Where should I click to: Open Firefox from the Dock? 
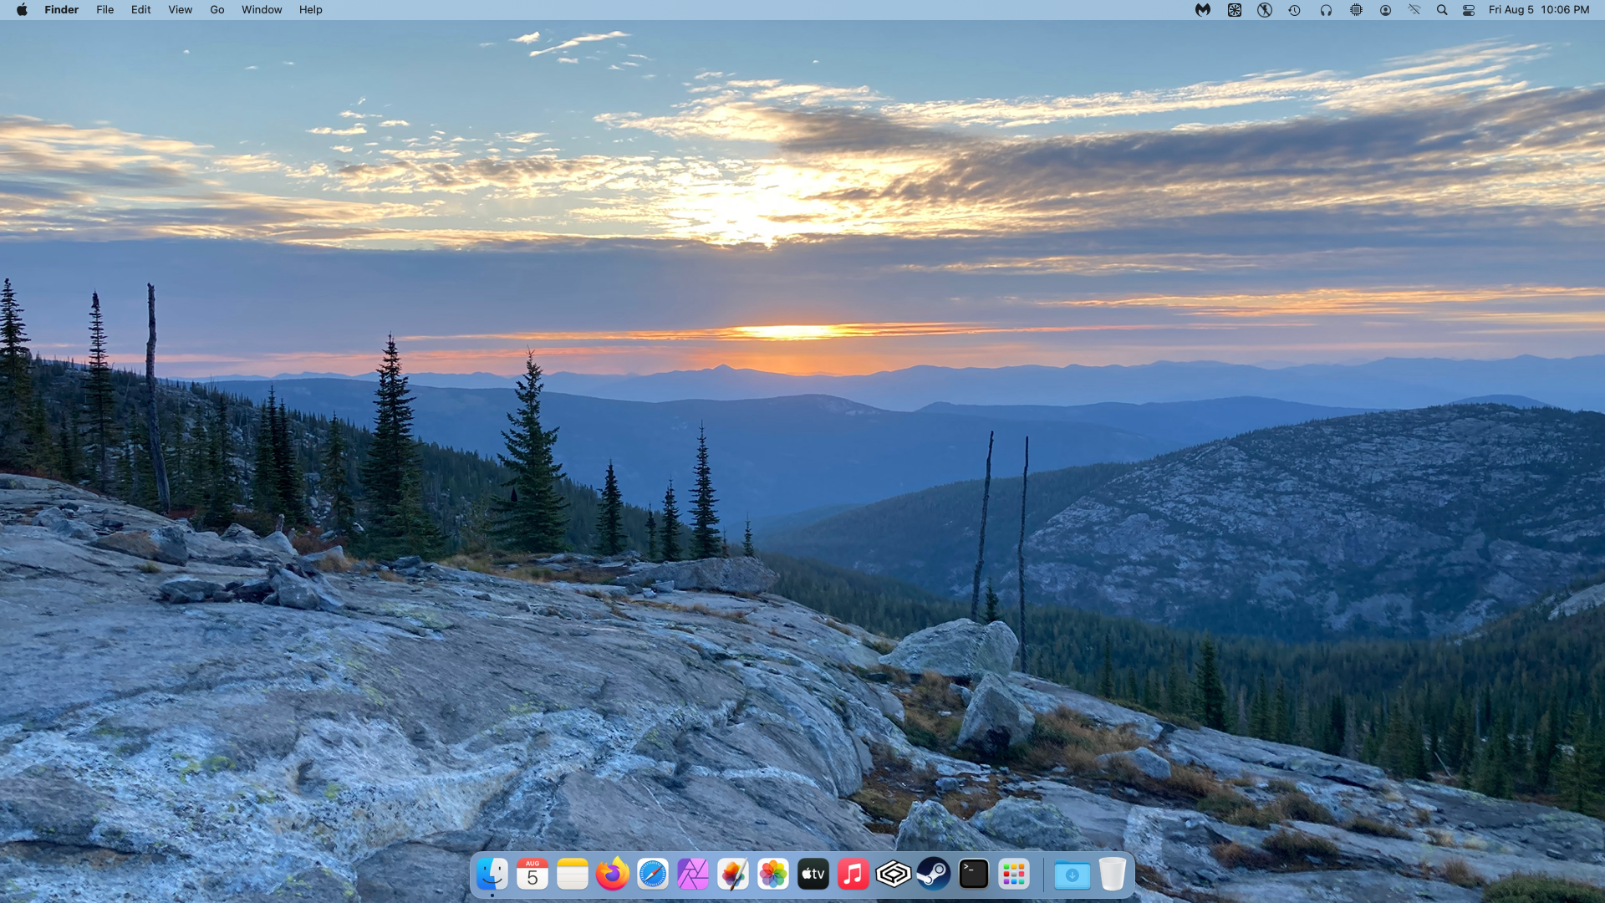tap(613, 875)
